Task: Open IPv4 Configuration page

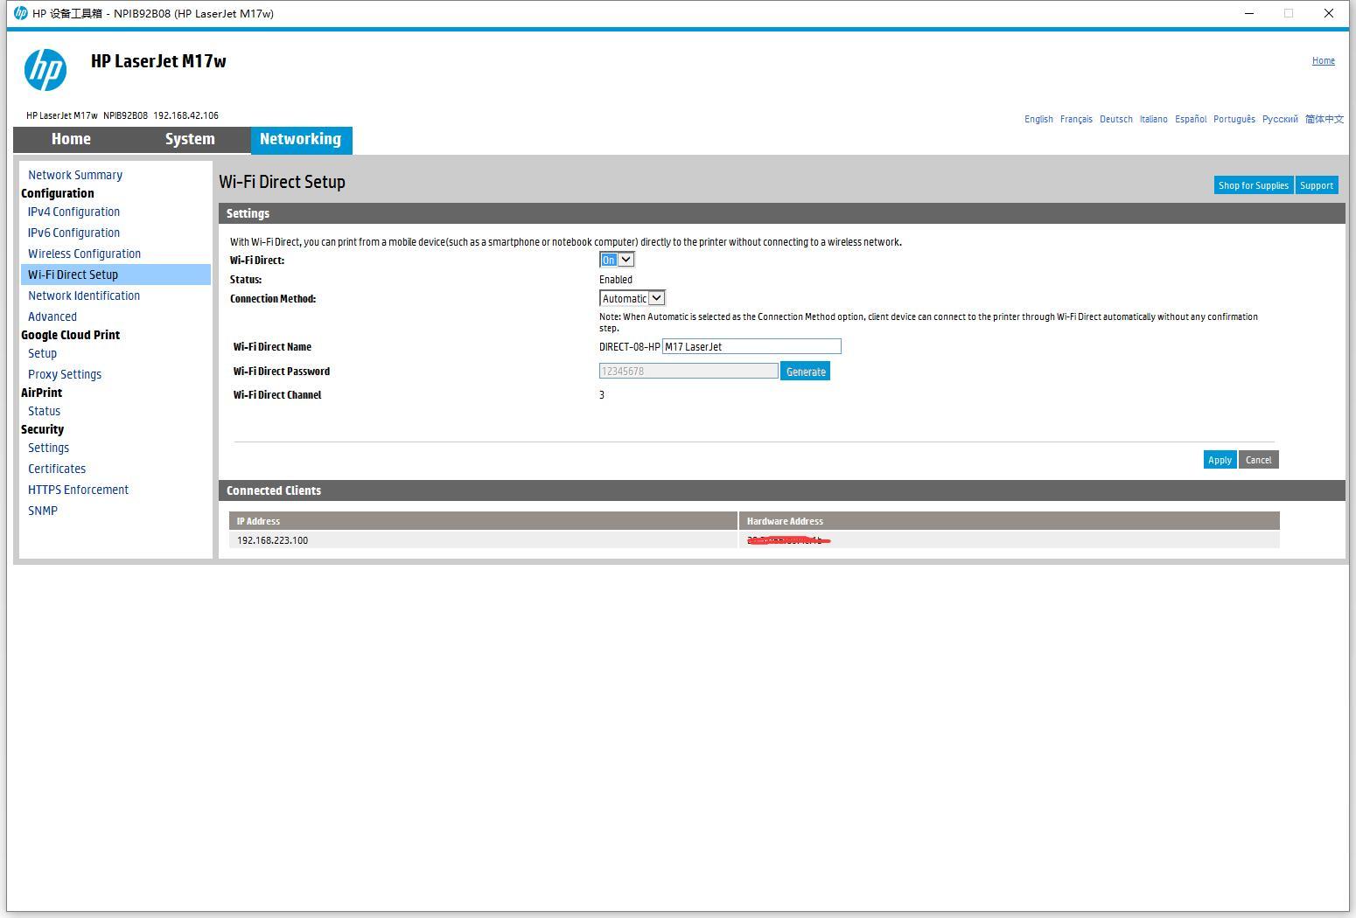Action: pyautogui.click(x=73, y=212)
